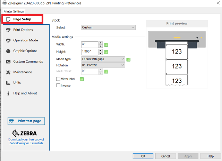Click green indicator next to Width
This screenshot has width=222, height=161.
[106, 45]
